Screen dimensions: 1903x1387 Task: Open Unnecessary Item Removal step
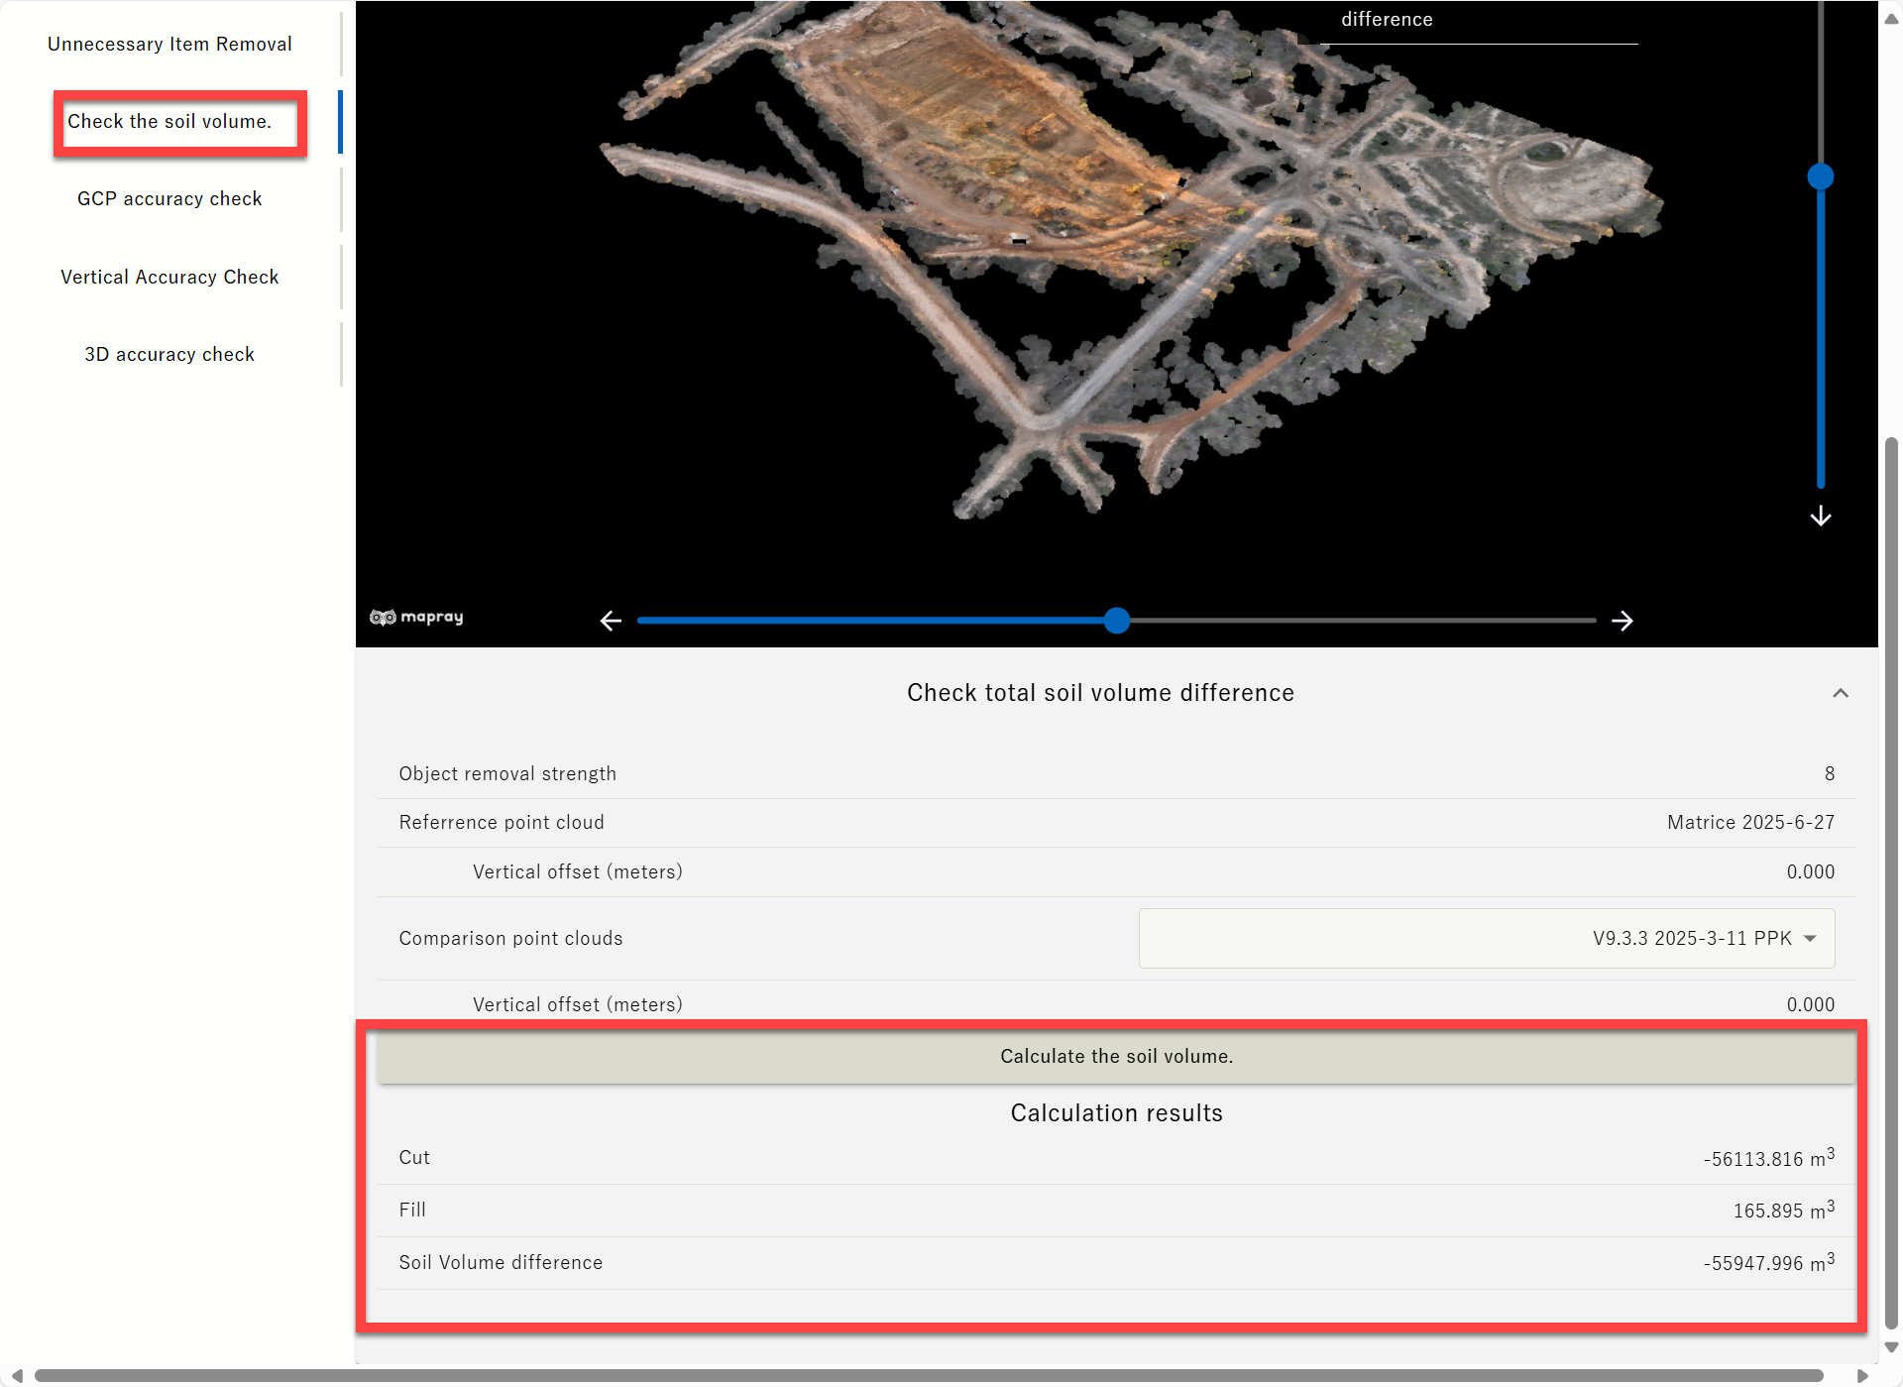pos(169,44)
